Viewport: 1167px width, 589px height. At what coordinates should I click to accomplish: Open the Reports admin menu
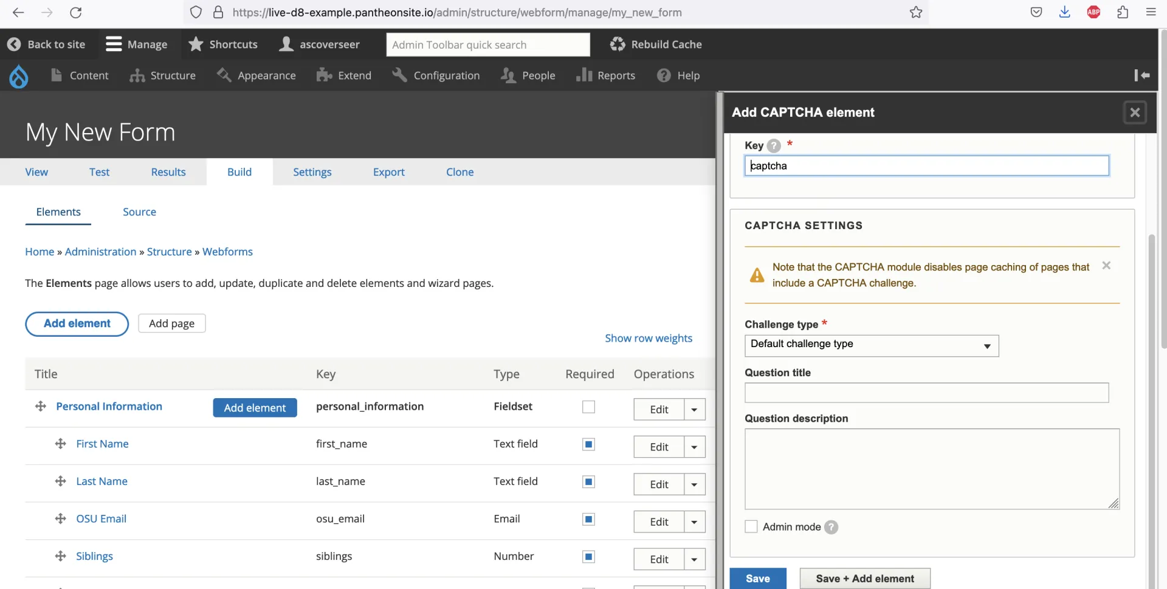[x=606, y=75]
